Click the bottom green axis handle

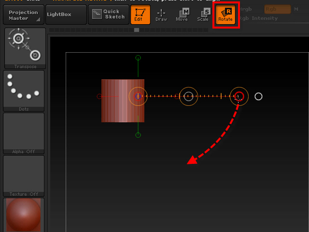(x=138, y=135)
